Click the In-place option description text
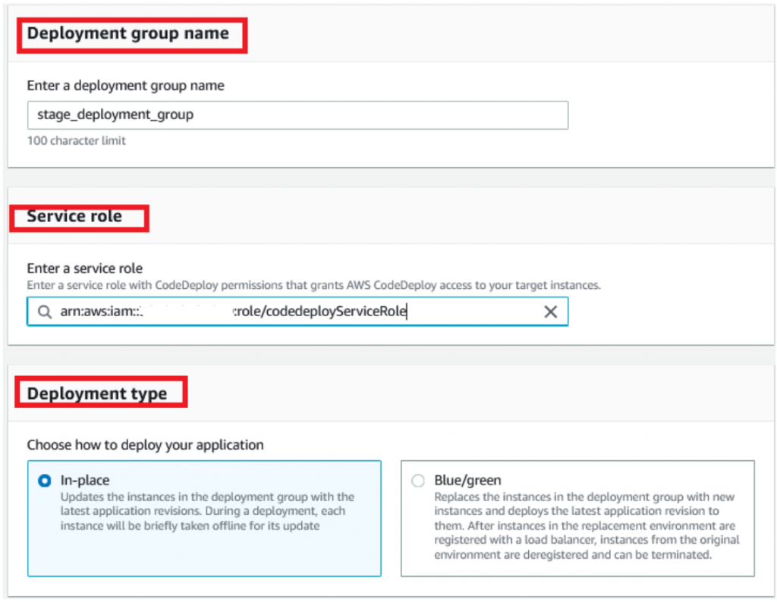Image resolution: width=777 pixels, height=602 pixels. [x=206, y=512]
